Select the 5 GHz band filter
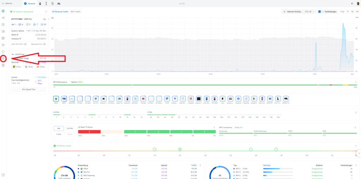This screenshot has width=361, height=179. [58, 134]
